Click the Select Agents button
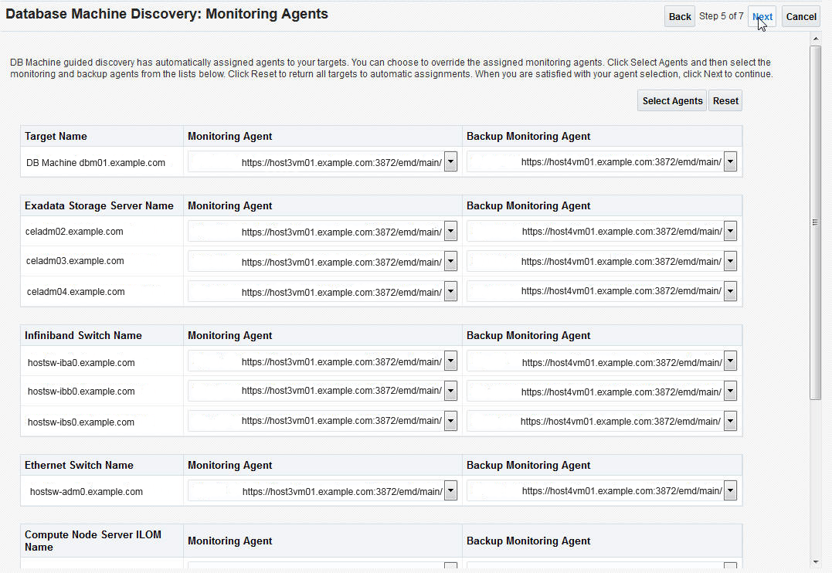 point(671,100)
